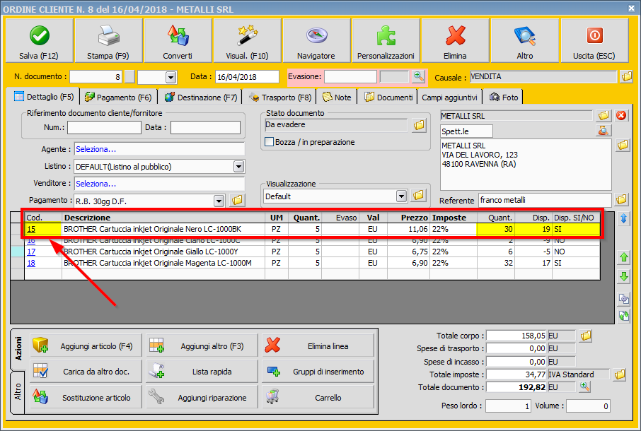Viewport: 641px width, 431px height.
Task: Click Elimina red X toolbar button
Action: coord(456,40)
